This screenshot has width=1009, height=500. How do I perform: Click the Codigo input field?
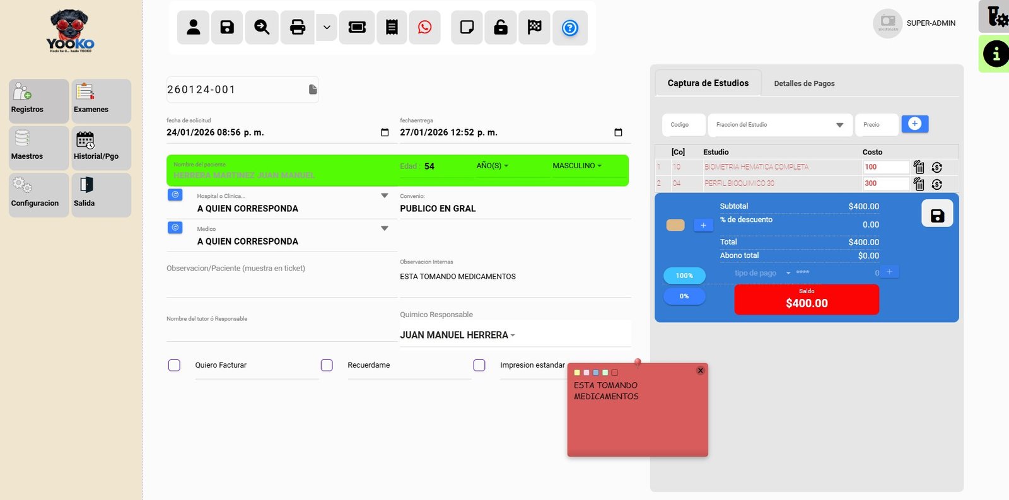683,125
